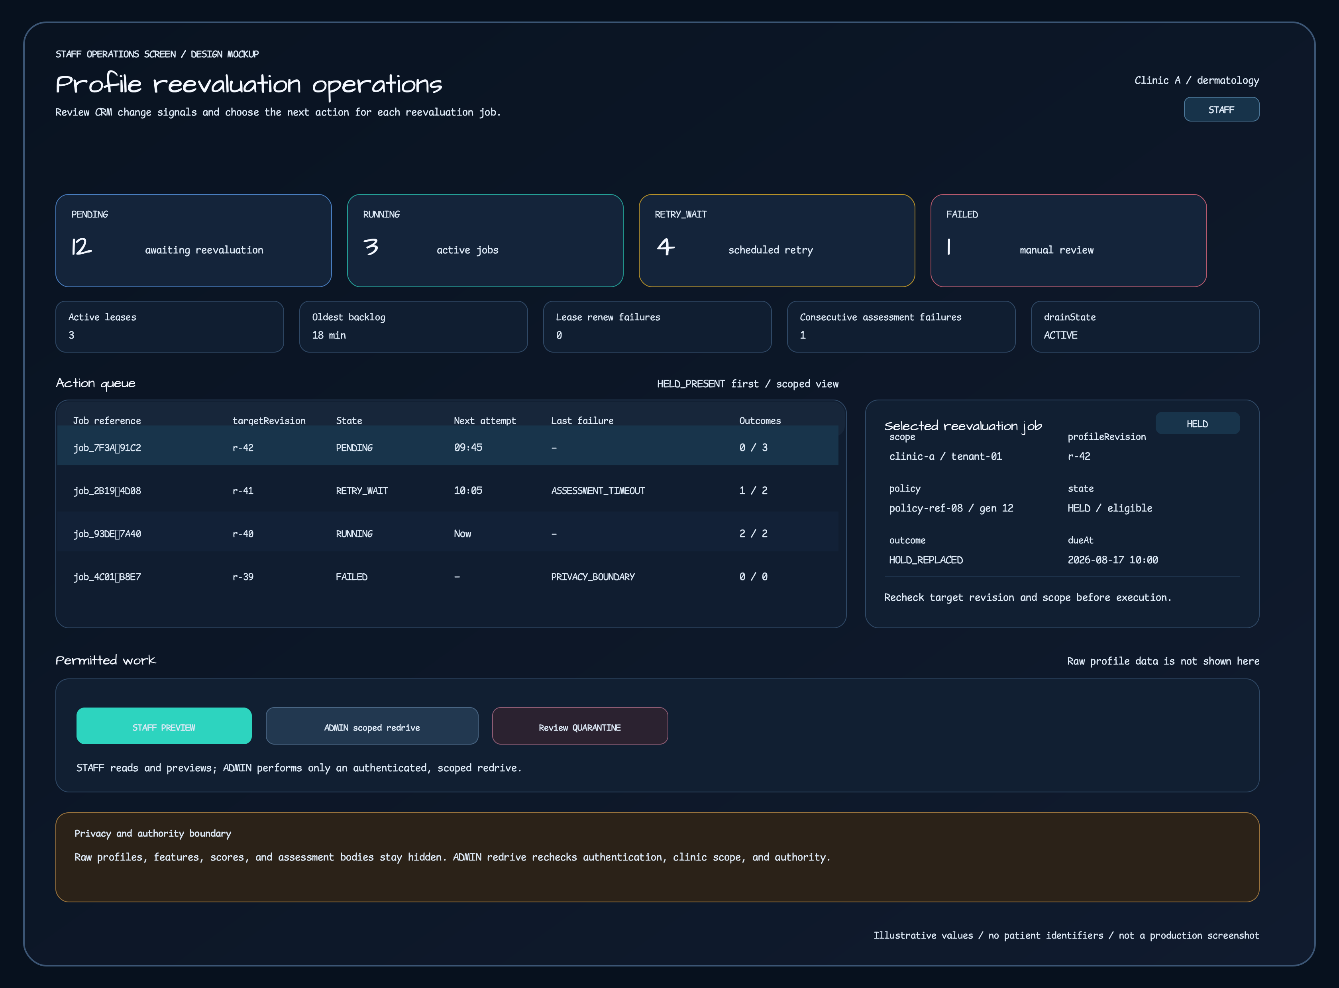Viewport: 1339px width, 988px height.
Task: Click Recheck target revision and scope note
Action: [1028, 598]
